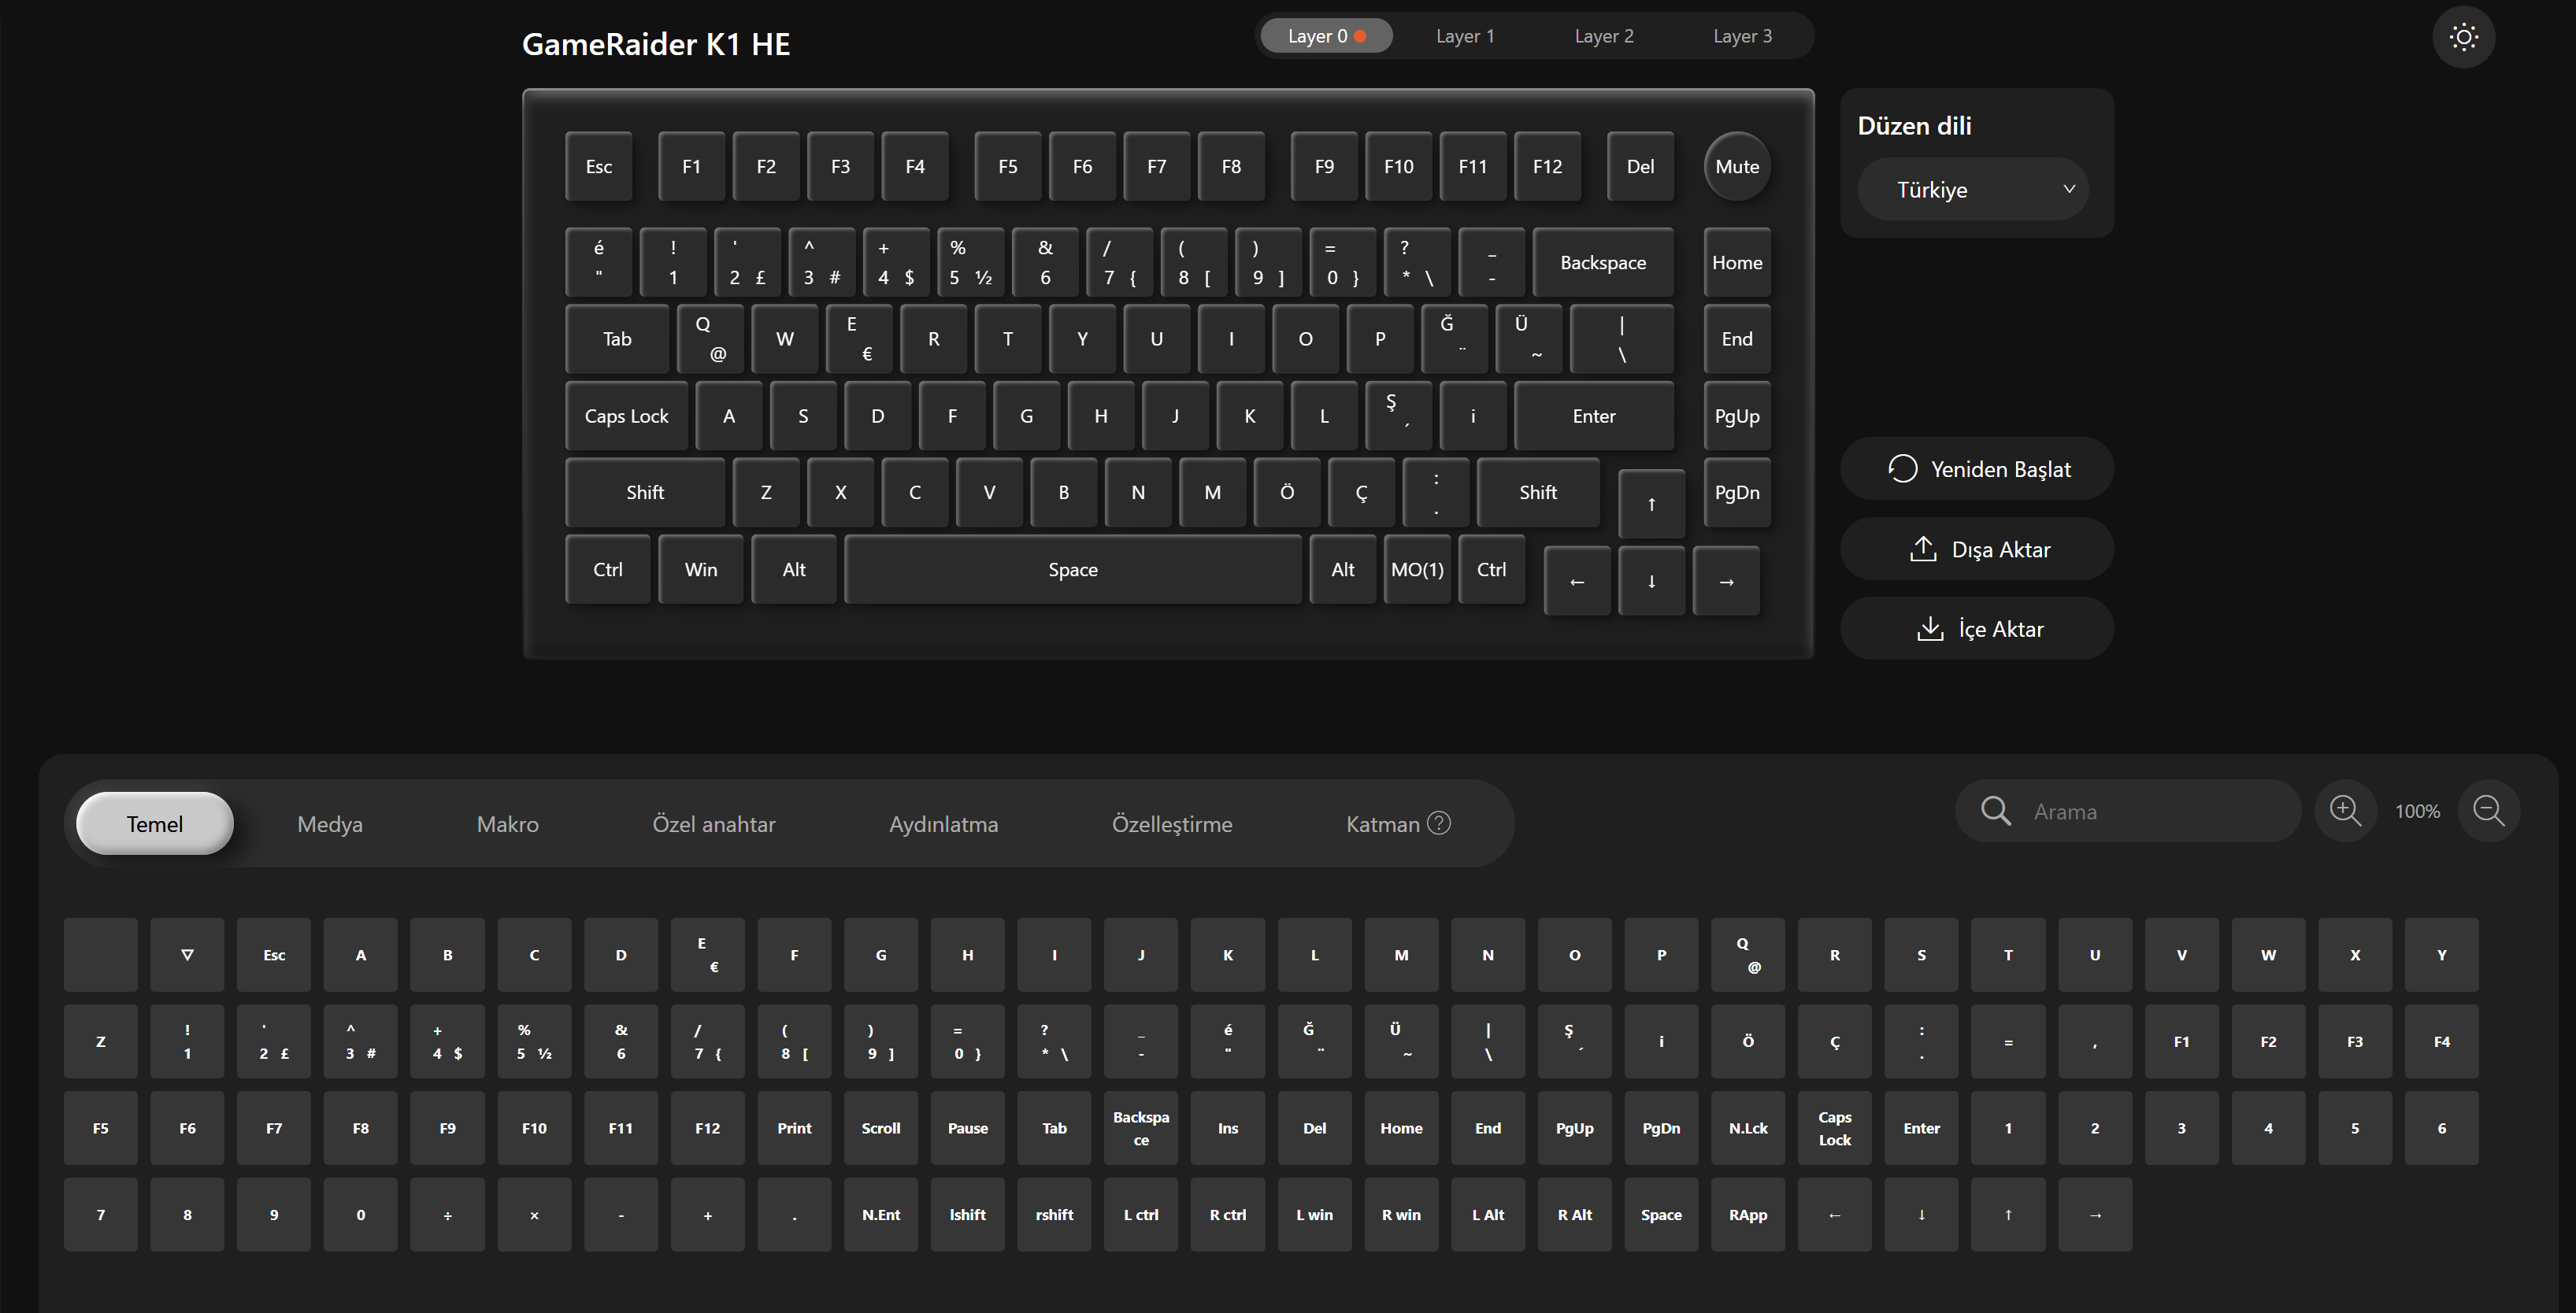This screenshot has height=1313, width=2576.
Task: Select the down arrow key on keyboard layout
Action: click(1651, 582)
